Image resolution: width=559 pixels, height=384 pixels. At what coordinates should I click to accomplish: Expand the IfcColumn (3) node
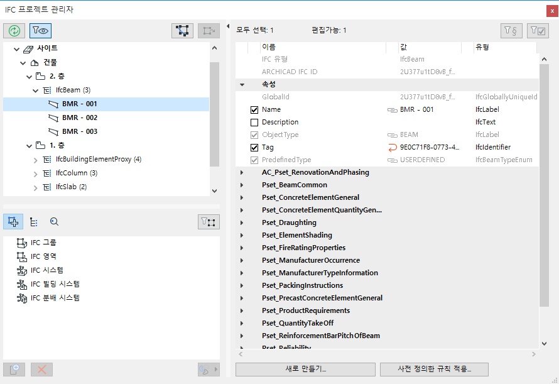pyautogui.click(x=36, y=174)
